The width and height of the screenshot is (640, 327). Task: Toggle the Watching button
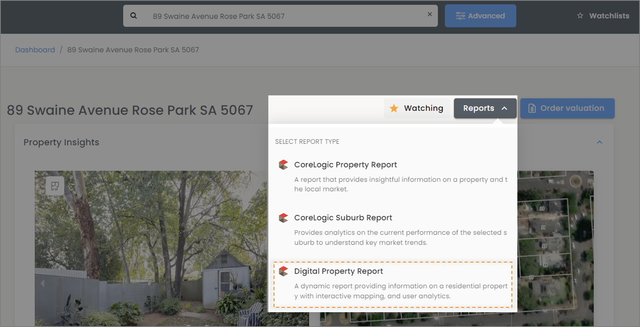(x=417, y=108)
